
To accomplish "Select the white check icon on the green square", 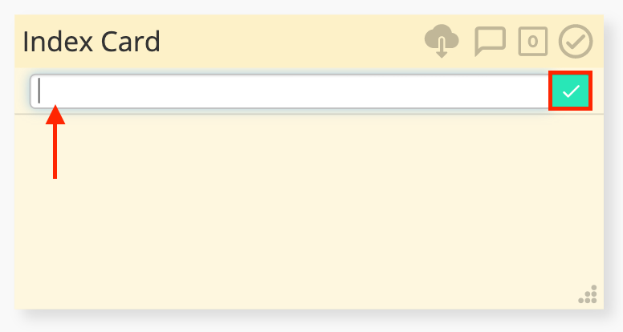I will coord(571,91).
